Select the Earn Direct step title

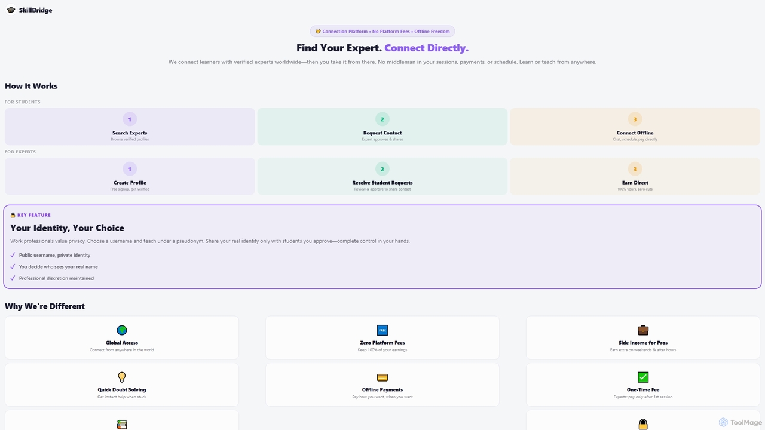coord(635,183)
